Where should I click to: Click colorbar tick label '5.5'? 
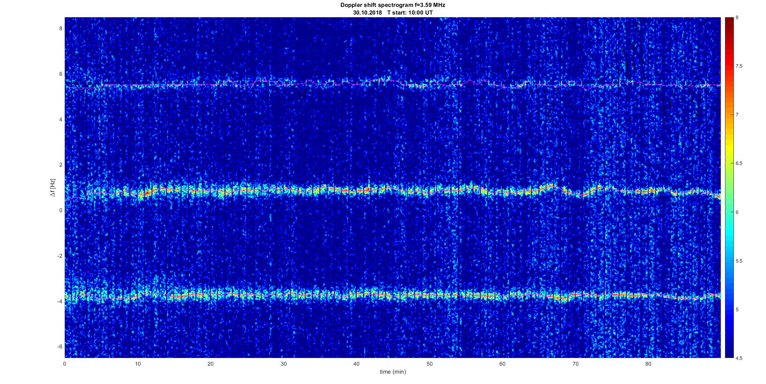click(739, 261)
